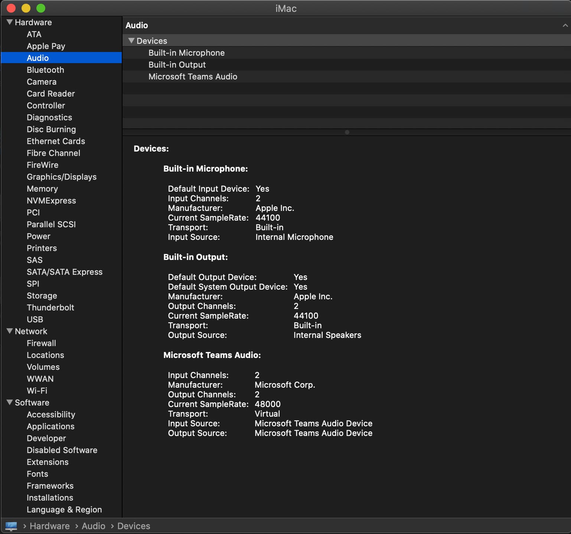Viewport: 571px width, 534px height.
Task: Collapse the Devices disclosure triangle
Action: [x=131, y=41]
